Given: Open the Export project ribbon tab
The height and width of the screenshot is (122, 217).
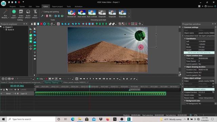Looking at the screenshot, I should pos(57,6).
